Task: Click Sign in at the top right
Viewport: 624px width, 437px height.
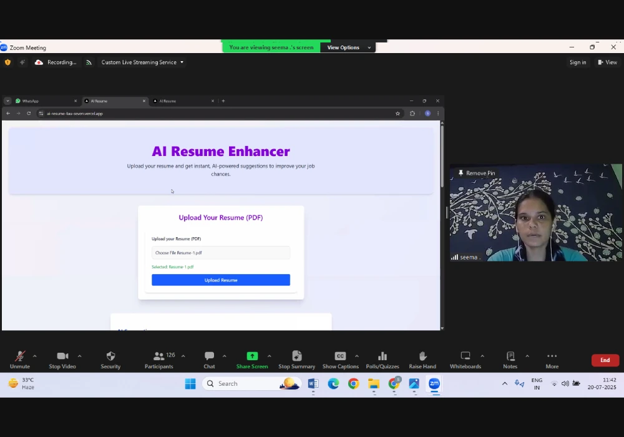Action: [577, 62]
